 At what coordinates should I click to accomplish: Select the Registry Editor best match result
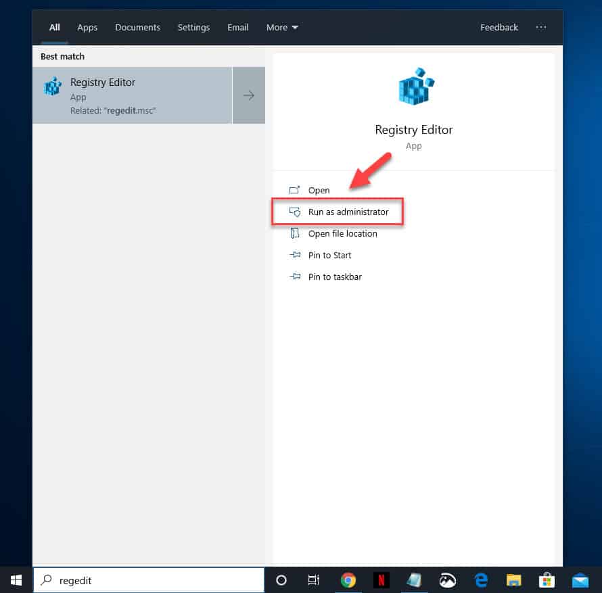132,95
